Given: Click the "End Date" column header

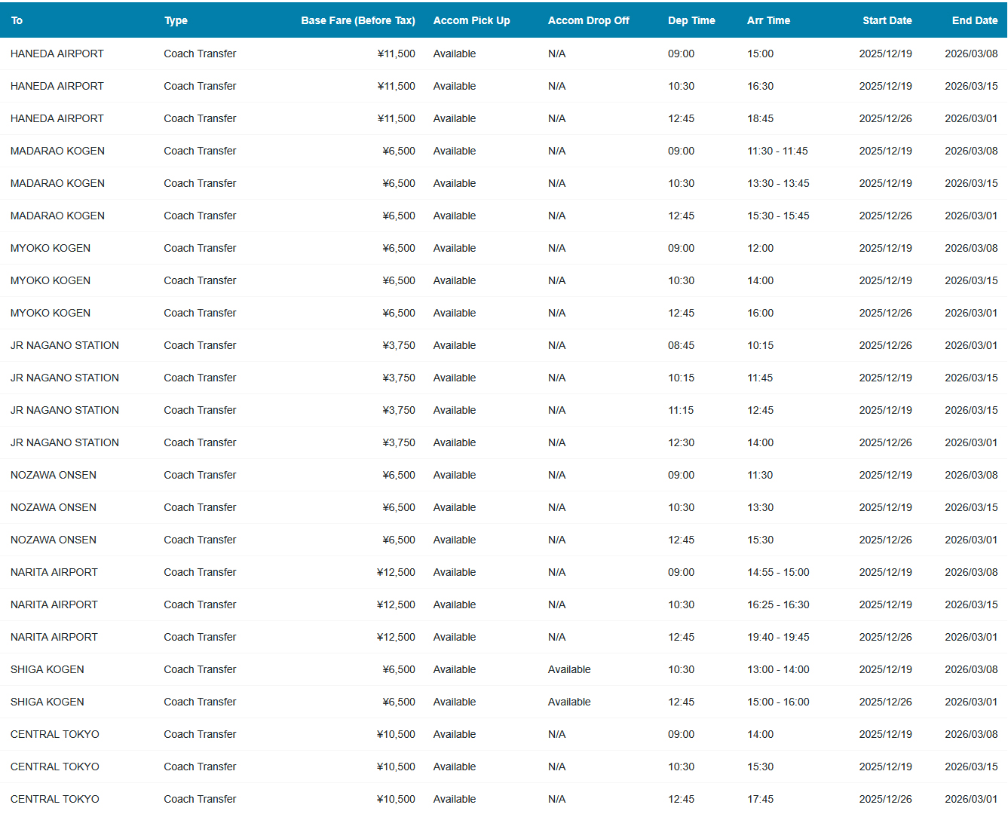Looking at the screenshot, I should (x=975, y=20).
